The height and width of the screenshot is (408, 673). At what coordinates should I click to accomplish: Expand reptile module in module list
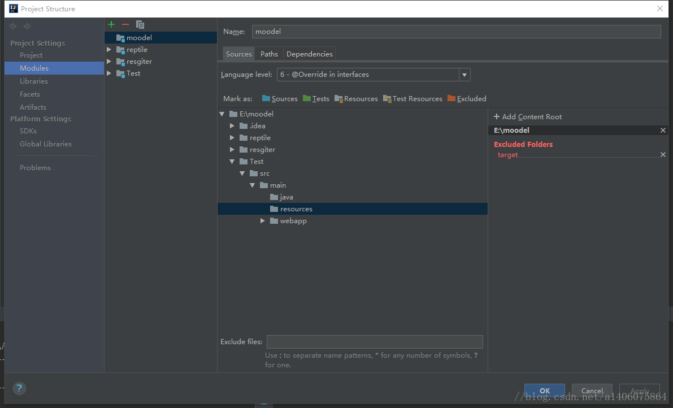click(x=109, y=50)
